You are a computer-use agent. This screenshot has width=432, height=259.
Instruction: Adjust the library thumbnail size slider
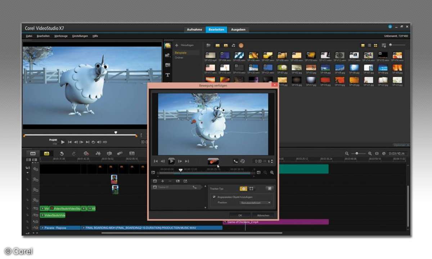point(391,45)
